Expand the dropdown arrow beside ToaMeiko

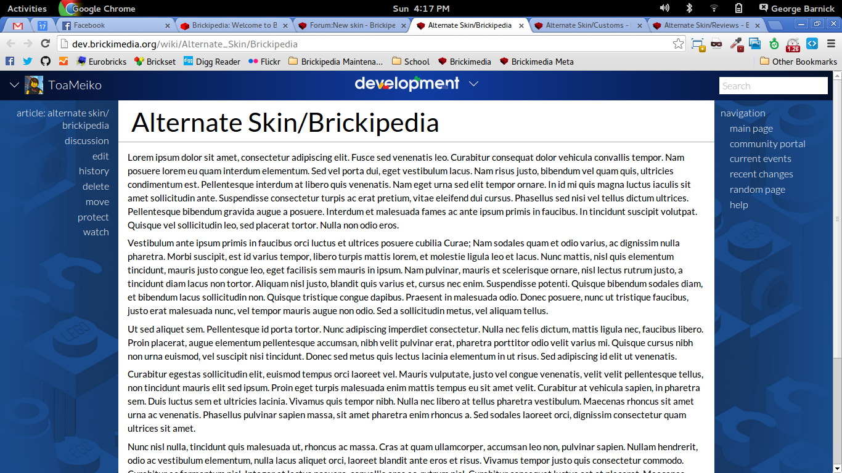click(14, 85)
